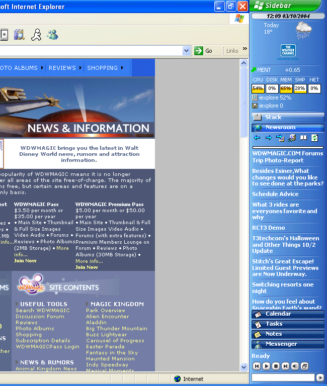Click the open book icon in Newsroom
This screenshot has width=327, height=386.
tap(303, 138)
